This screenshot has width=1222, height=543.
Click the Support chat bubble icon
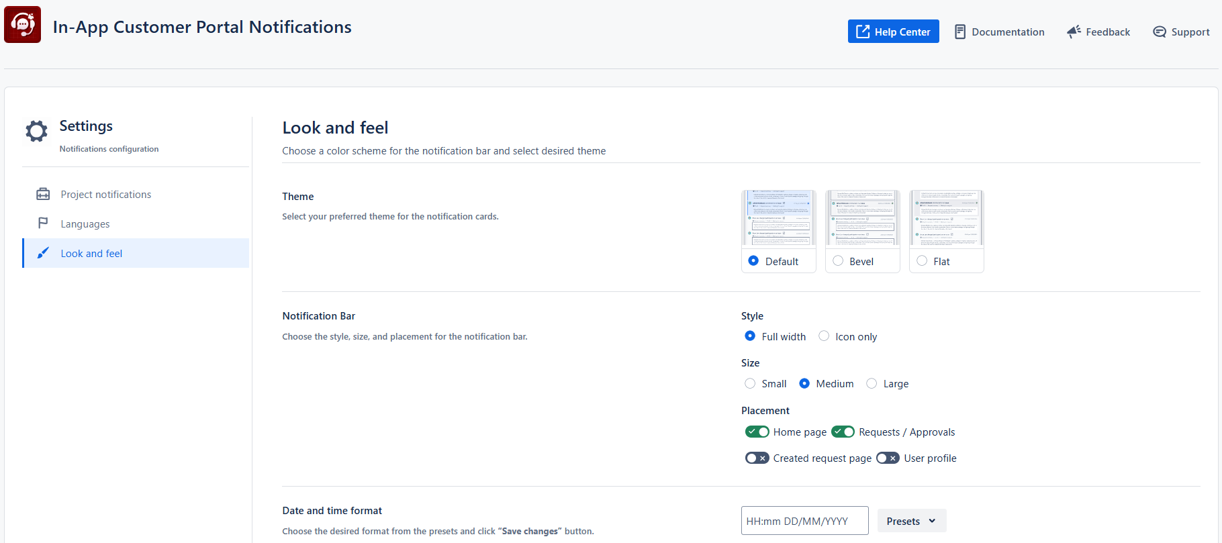click(x=1160, y=32)
